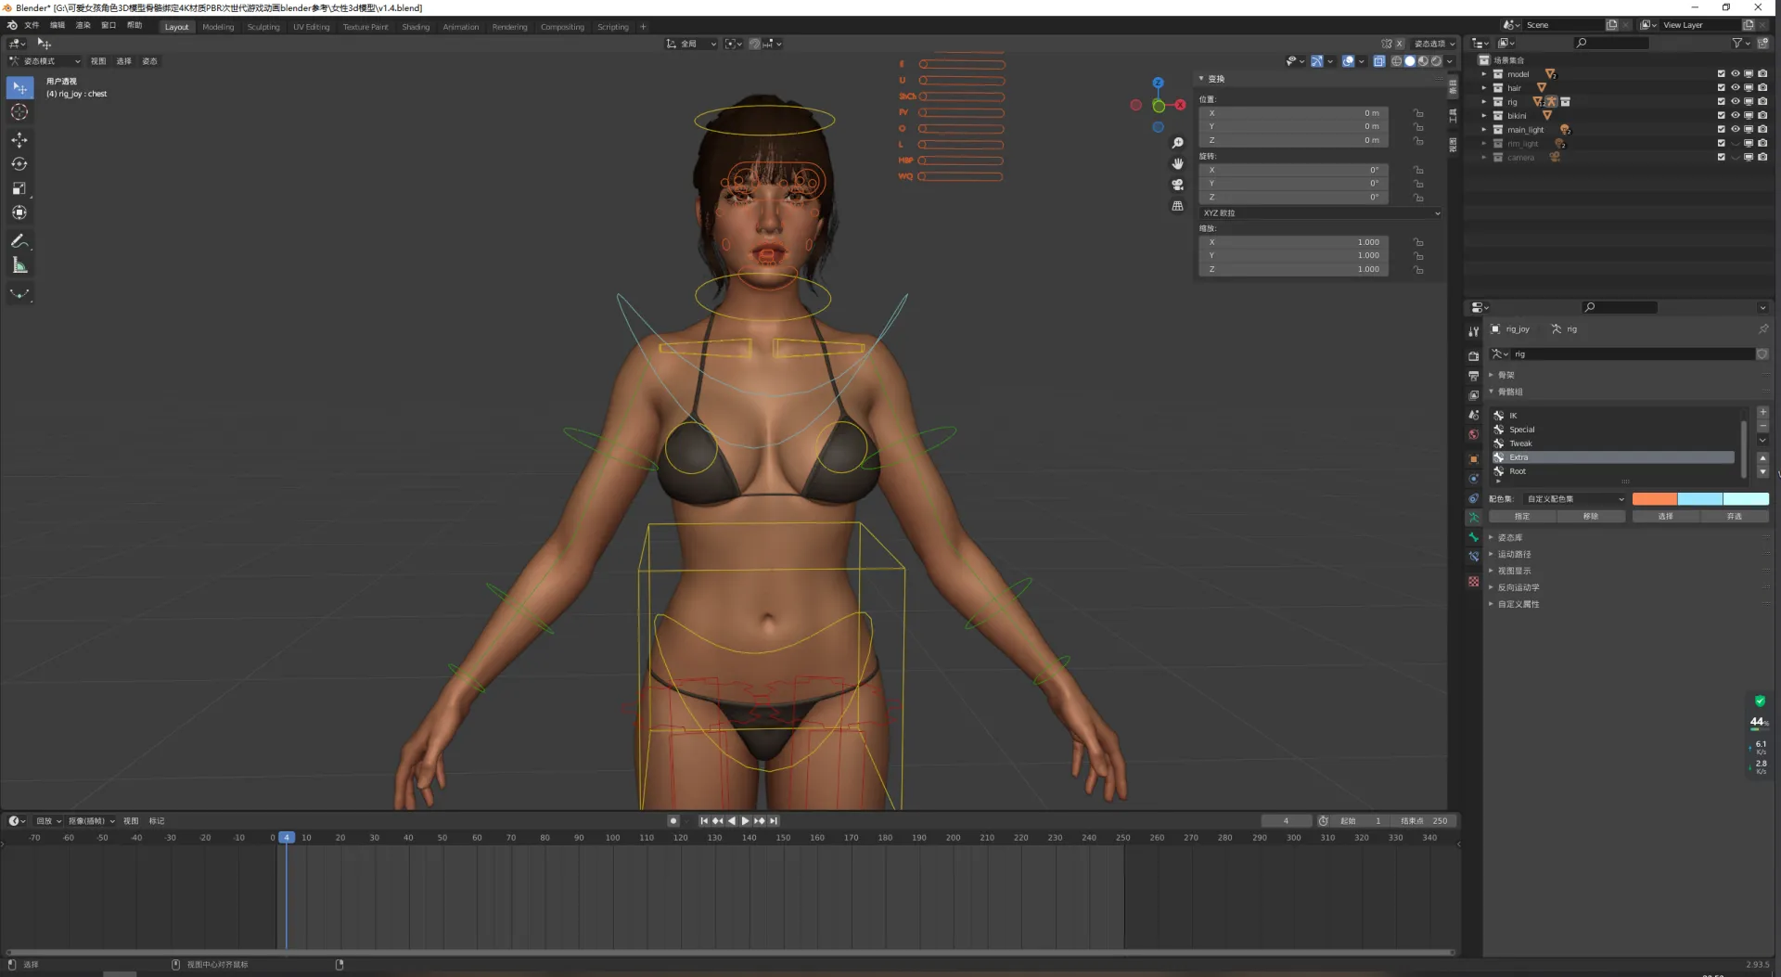This screenshot has width=1781, height=977.
Task: Uncheck the bikini collection exclude checkbox
Action: (x=1721, y=116)
